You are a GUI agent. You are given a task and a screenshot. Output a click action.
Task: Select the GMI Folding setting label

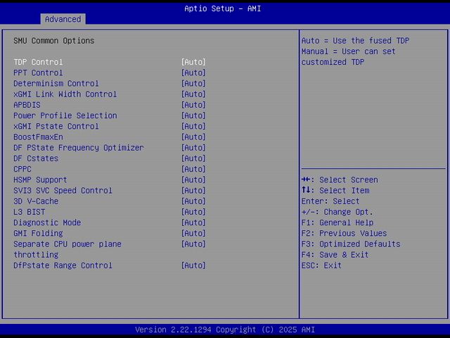click(x=38, y=233)
